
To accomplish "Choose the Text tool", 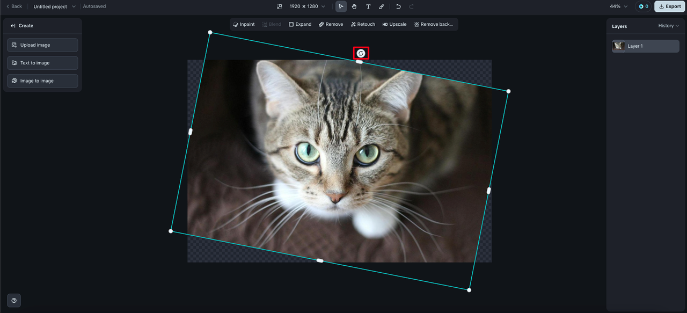I will click(368, 6).
